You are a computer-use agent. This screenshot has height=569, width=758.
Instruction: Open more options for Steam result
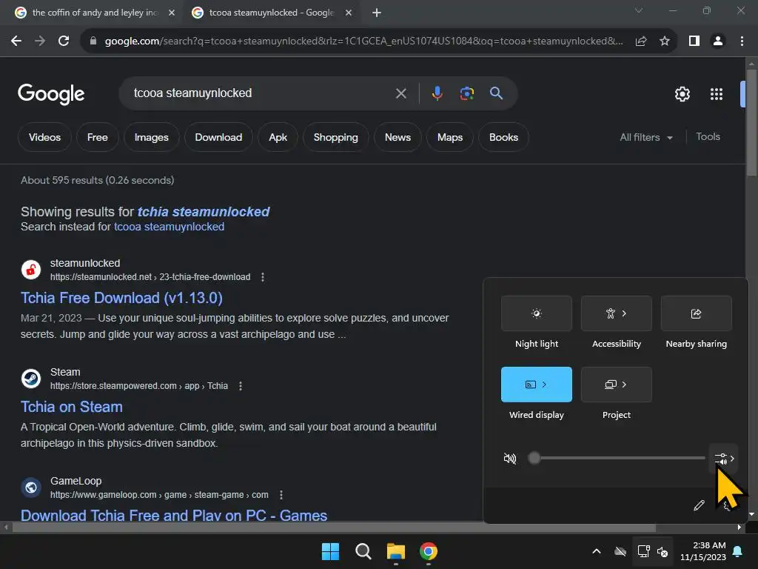point(241,386)
